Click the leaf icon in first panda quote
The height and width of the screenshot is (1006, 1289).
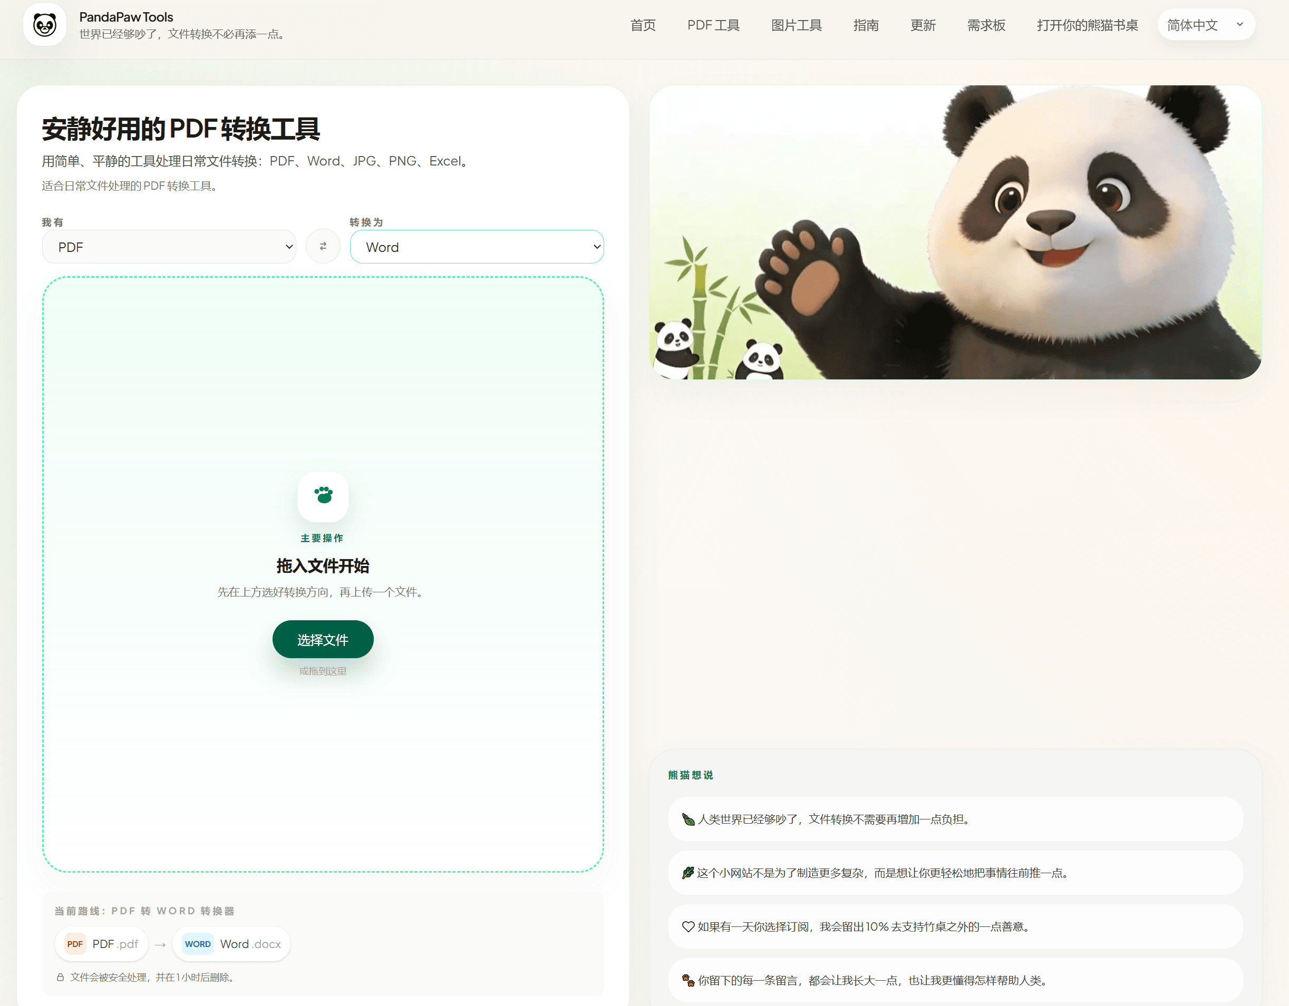pos(687,819)
